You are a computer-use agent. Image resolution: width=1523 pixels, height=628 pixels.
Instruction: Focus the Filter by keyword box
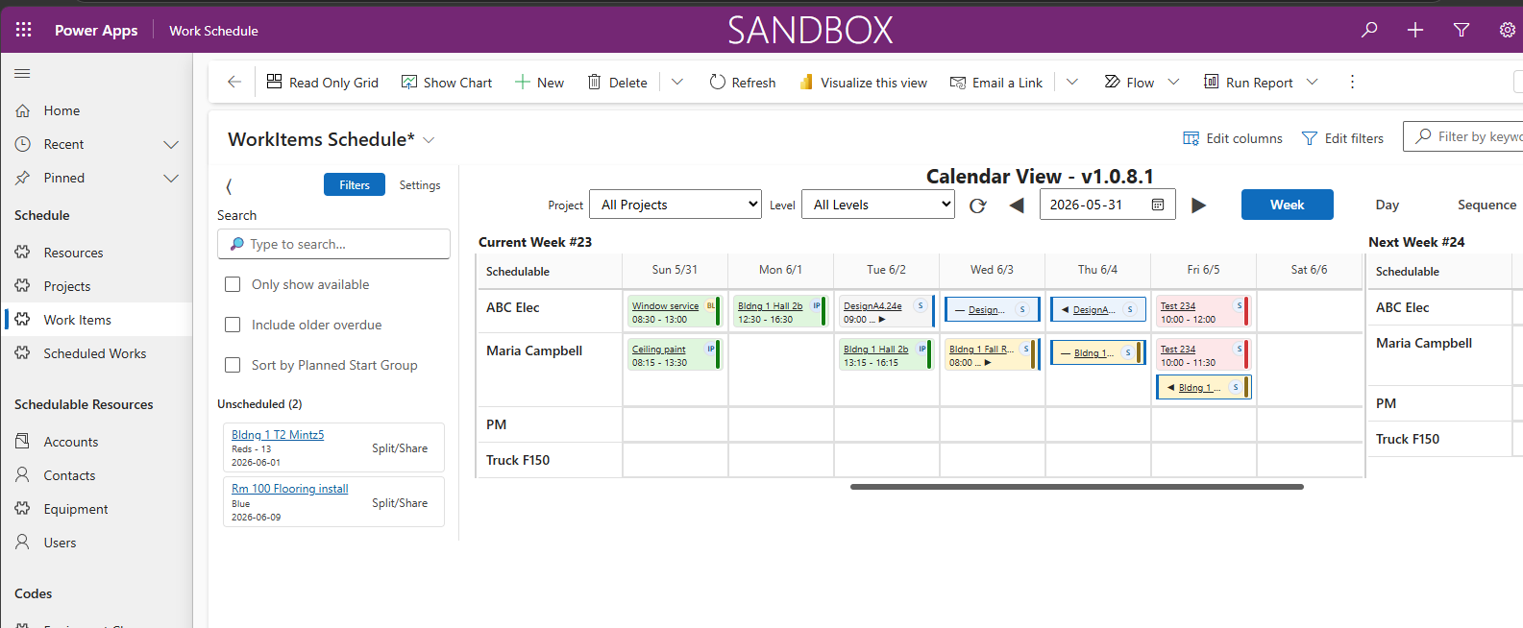pyautogui.click(x=1465, y=136)
